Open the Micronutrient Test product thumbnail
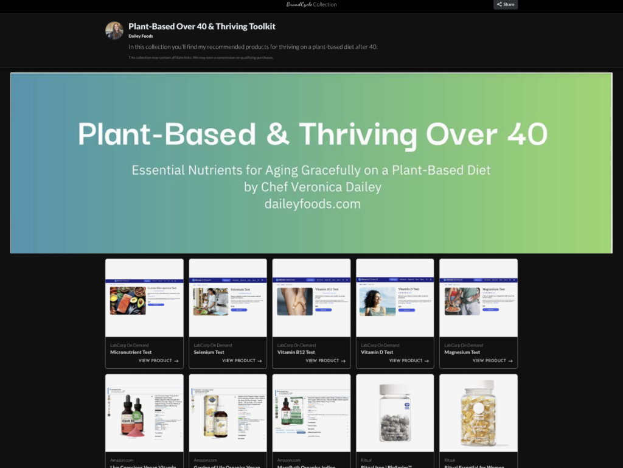Image resolution: width=623 pixels, height=468 pixels. [144, 298]
